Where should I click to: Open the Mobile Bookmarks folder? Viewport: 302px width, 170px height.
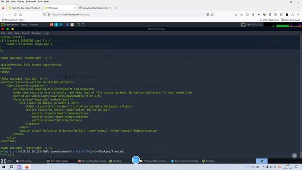(x=291, y=20)
